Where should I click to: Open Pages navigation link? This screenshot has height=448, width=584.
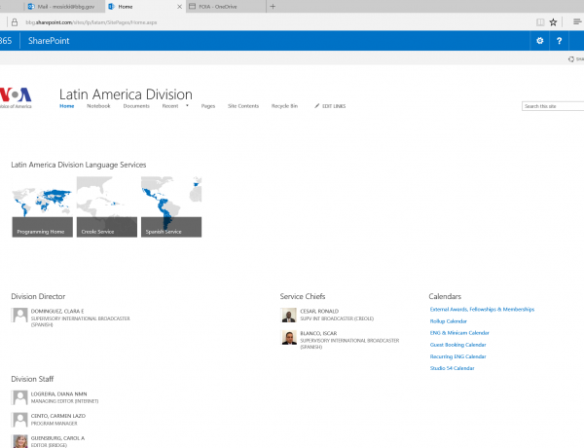coord(208,106)
